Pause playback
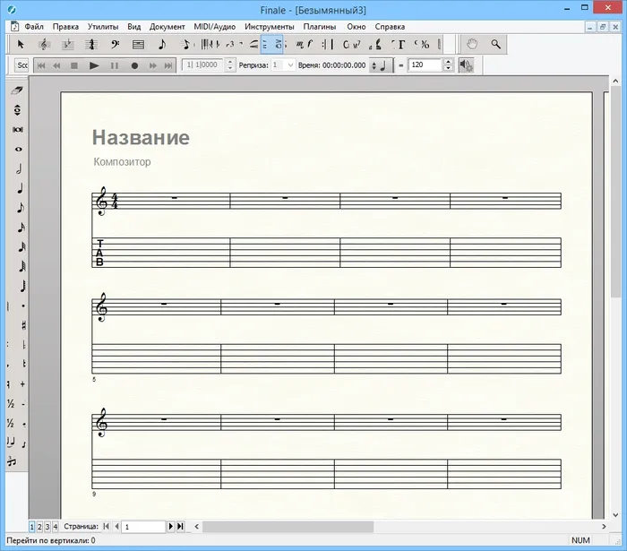The image size is (627, 551). coord(115,65)
